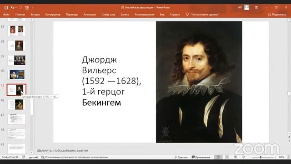
Task: Open the Undo history dropdown arrow
Action: [x=16, y=8]
